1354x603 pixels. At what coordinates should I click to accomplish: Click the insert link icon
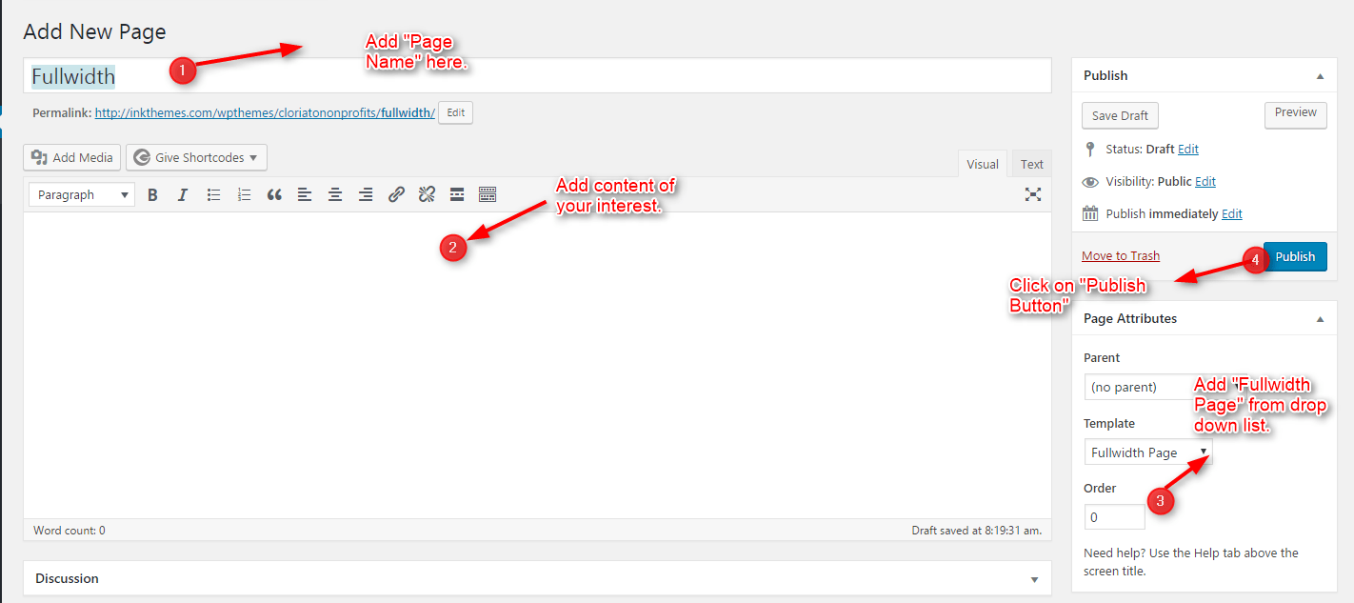(x=396, y=194)
